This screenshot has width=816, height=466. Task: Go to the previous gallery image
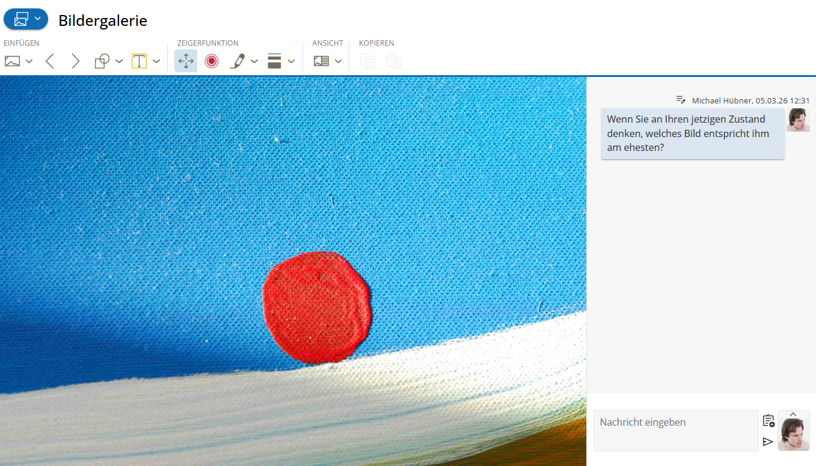coord(50,61)
